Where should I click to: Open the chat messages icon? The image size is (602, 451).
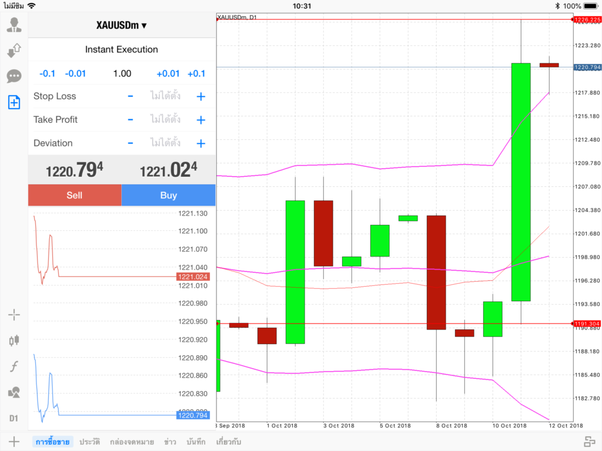(x=14, y=76)
